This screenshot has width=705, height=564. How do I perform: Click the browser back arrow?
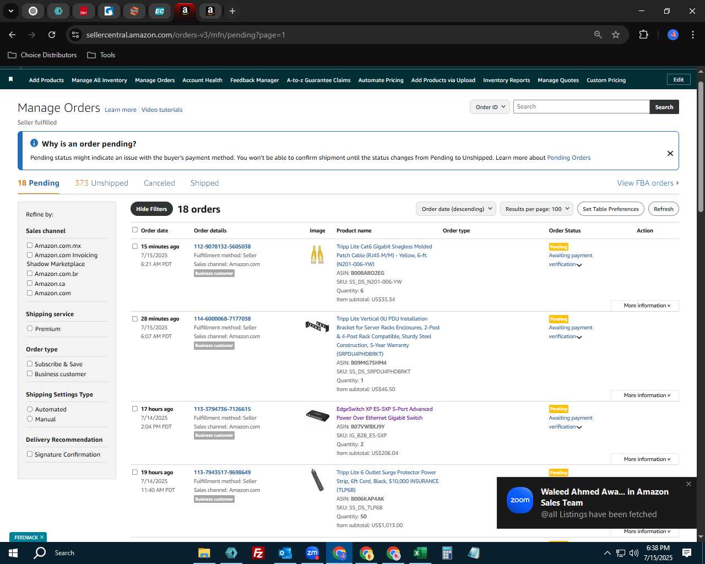pyautogui.click(x=12, y=35)
